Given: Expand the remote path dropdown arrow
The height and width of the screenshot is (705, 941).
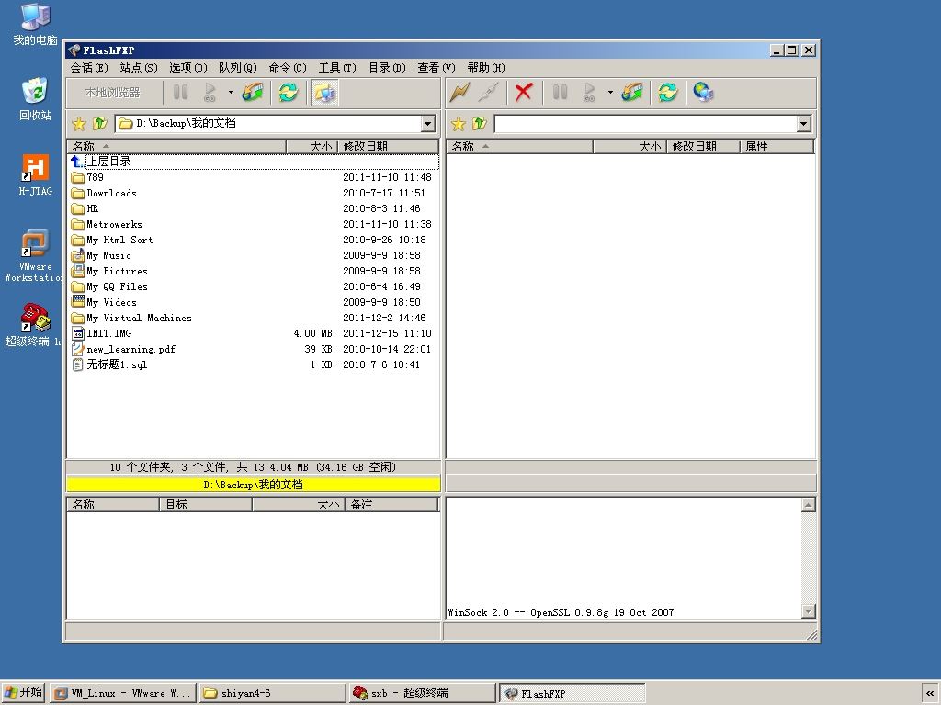Looking at the screenshot, I should click(804, 124).
